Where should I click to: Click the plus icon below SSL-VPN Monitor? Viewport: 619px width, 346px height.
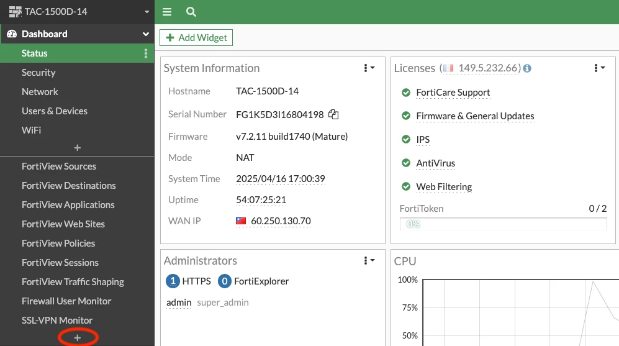pos(78,338)
